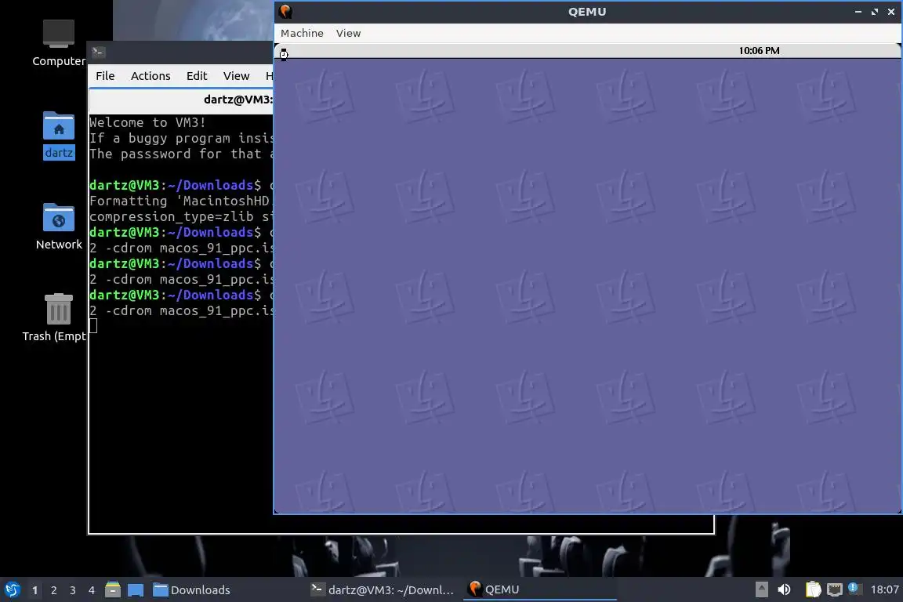Select the Trash desktop icon
The width and height of the screenshot is (903, 602).
pyautogui.click(x=56, y=317)
